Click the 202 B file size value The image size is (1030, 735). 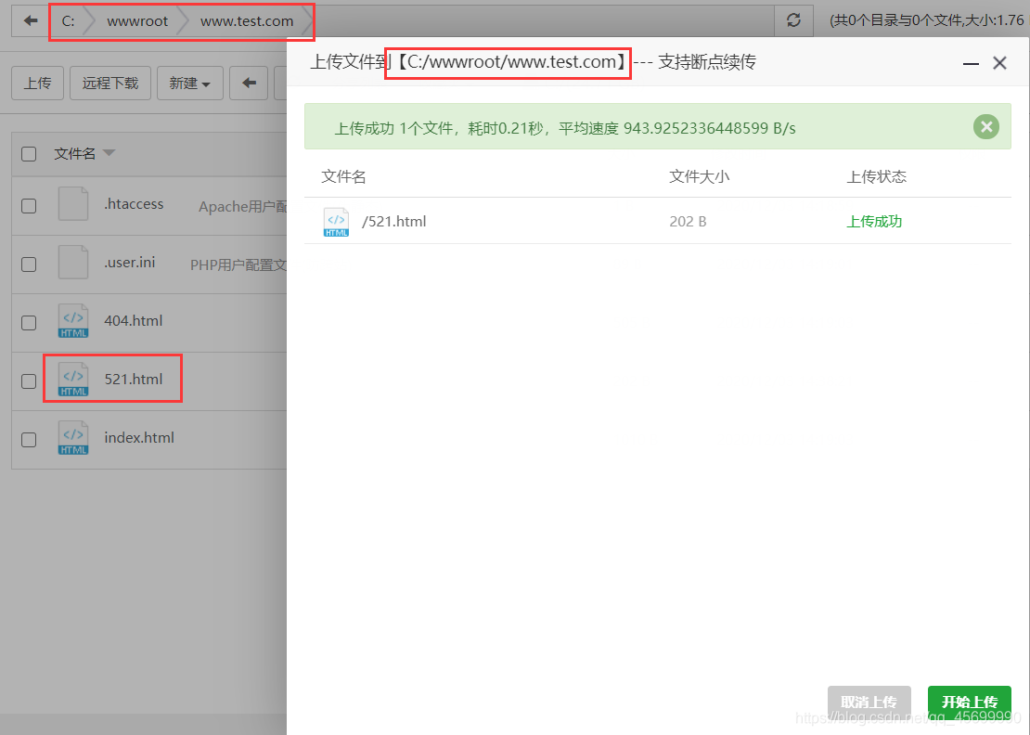[688, 222]
